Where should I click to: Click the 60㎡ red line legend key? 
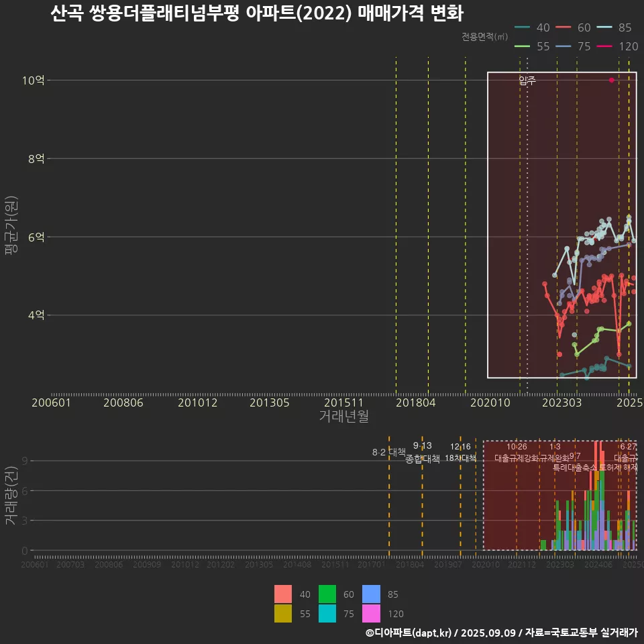(x=563, y=28)
